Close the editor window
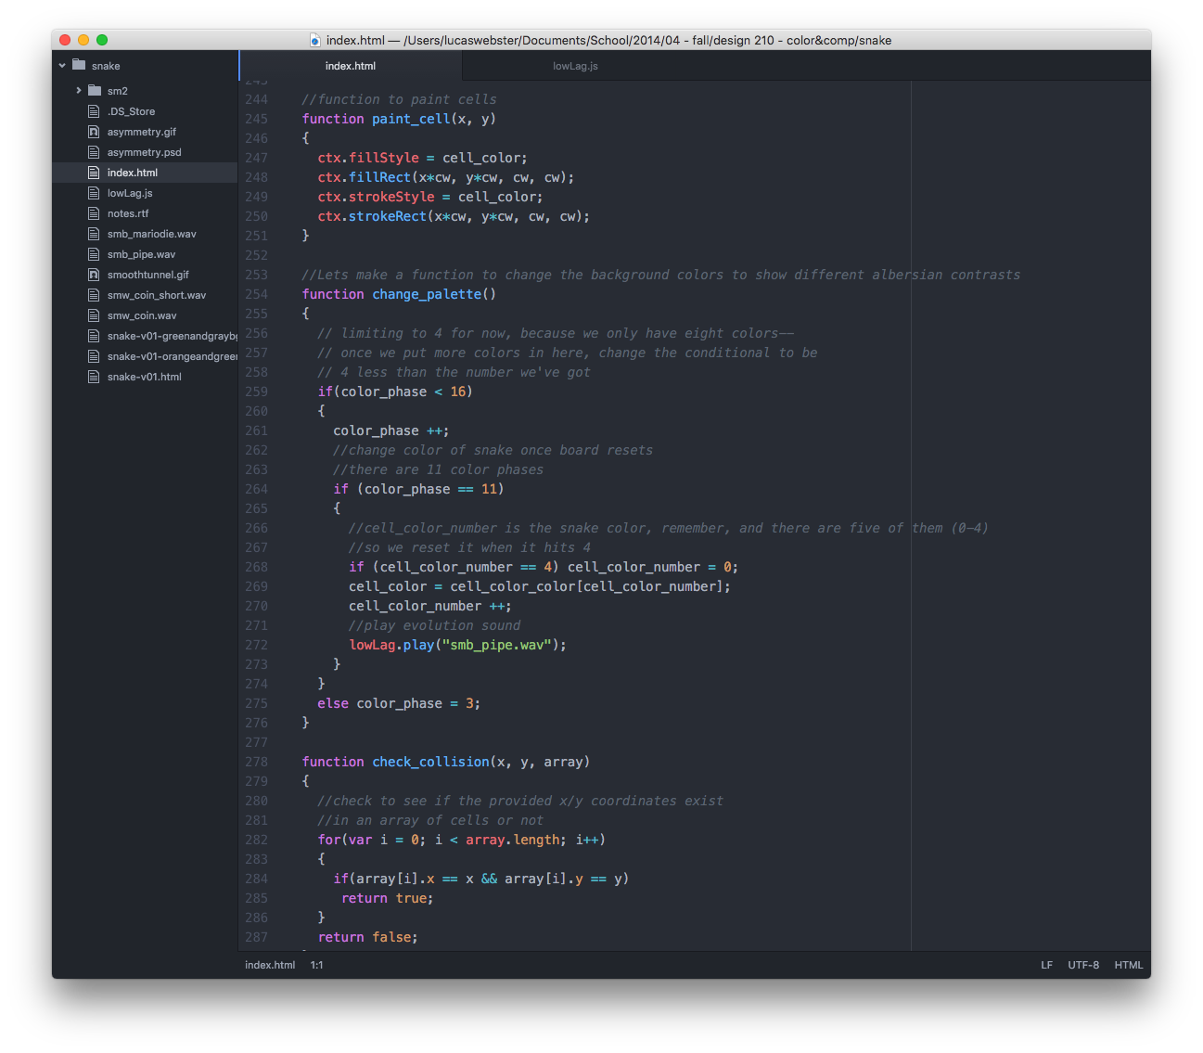Image resolution: width=1203 pixels, height=1053 pixels. tap(65, 40)
